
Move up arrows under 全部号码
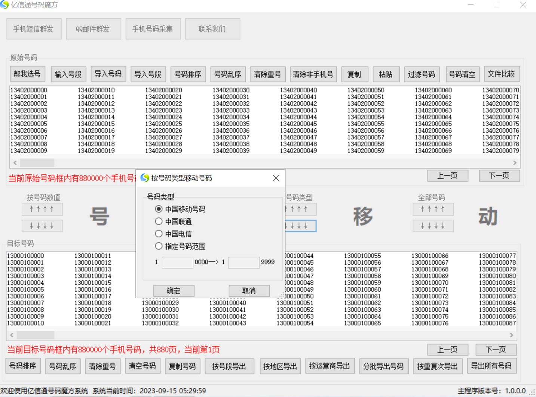coord(433,209)
